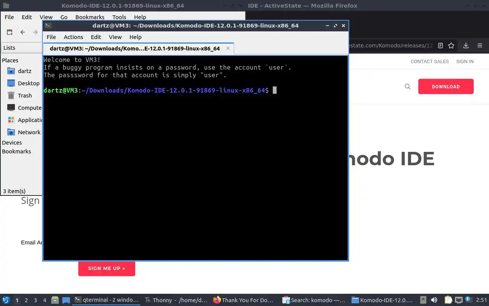Open the qterminal File menu
Screen dimensions: 489x306
tap(51, 37)
